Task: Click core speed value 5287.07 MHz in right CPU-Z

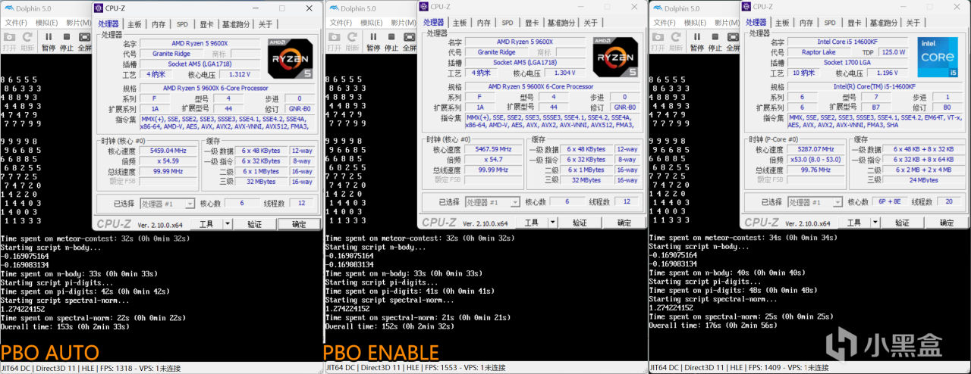Action: coord(817,149)
